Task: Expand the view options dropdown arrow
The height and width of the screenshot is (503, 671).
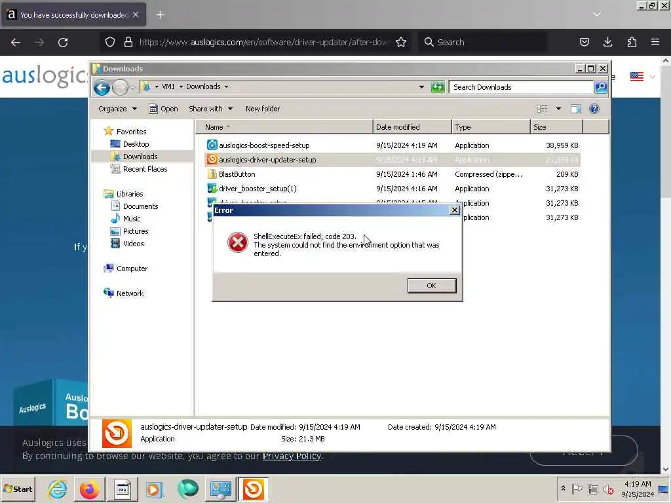Action: coord(558,109)
